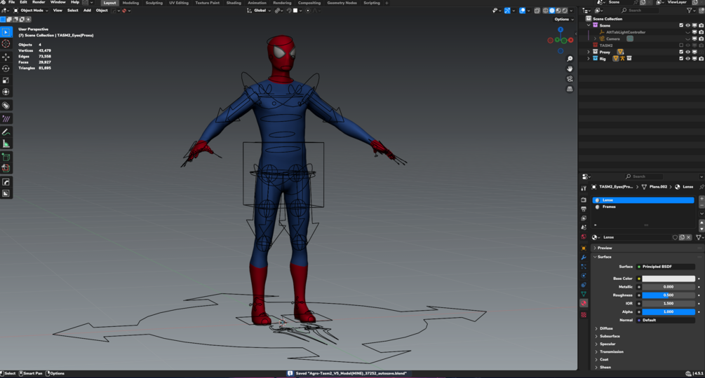Switch to the Sculpting workspace tab
705x378 pixels.
click(154, 3)
